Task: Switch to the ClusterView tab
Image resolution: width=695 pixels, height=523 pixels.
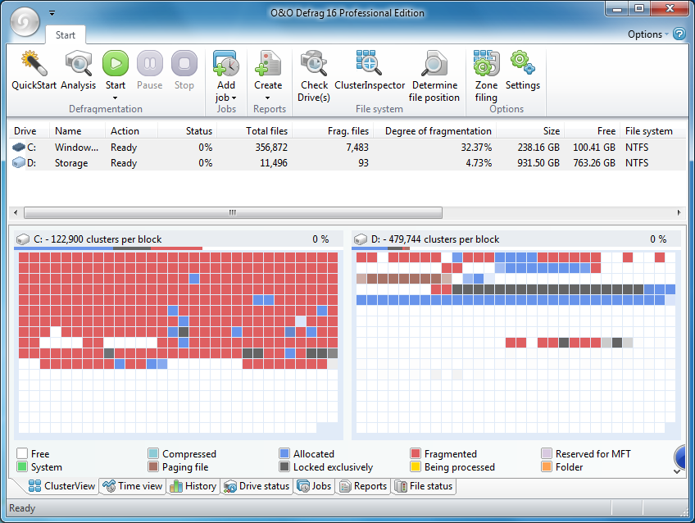Action: click(62, 486)
